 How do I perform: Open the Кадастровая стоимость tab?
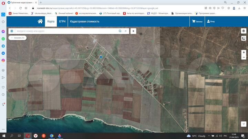tap(85, 21)
